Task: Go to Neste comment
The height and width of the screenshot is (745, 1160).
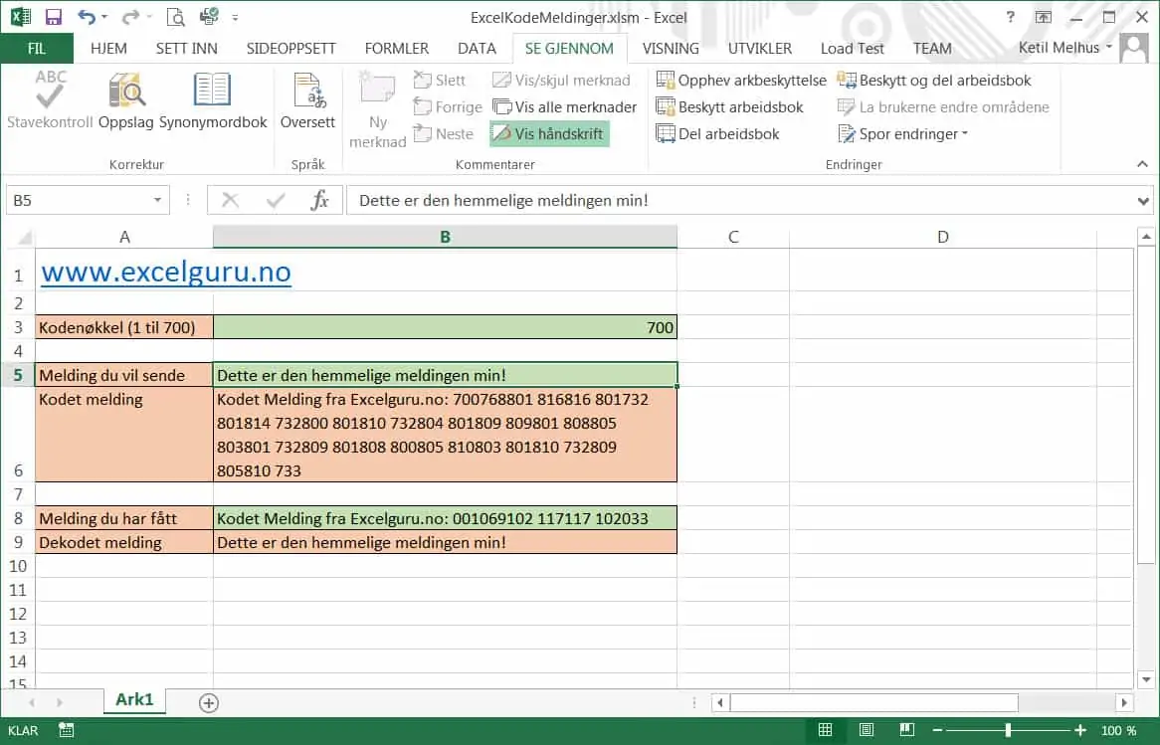Action: pos(443,134)
